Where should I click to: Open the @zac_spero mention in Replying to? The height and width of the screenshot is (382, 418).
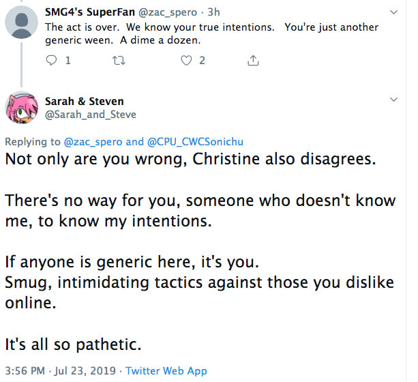(93, 142)
